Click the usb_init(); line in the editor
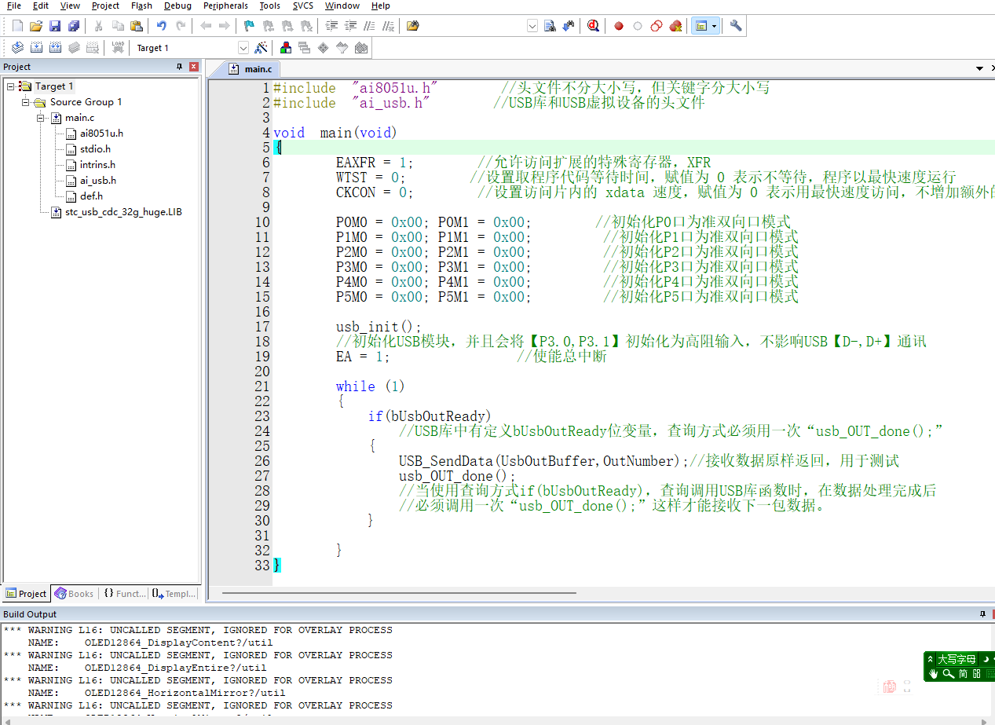Image resolution: width=995 pixels, height=725 pixels. pyautogui.click(x=379, y=327)
